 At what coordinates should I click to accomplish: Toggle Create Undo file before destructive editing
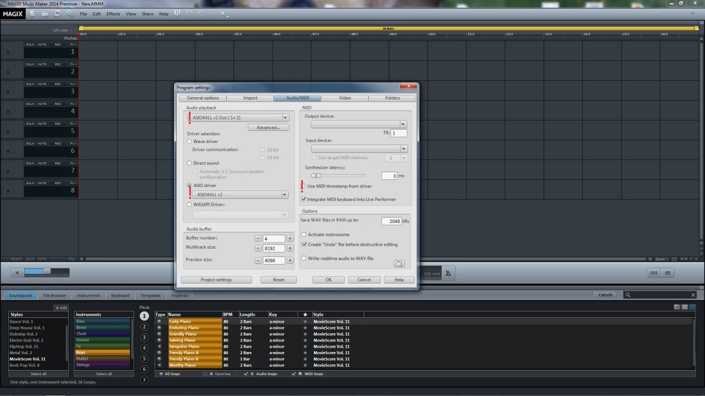pyautogui.click(x=303, y=245)
